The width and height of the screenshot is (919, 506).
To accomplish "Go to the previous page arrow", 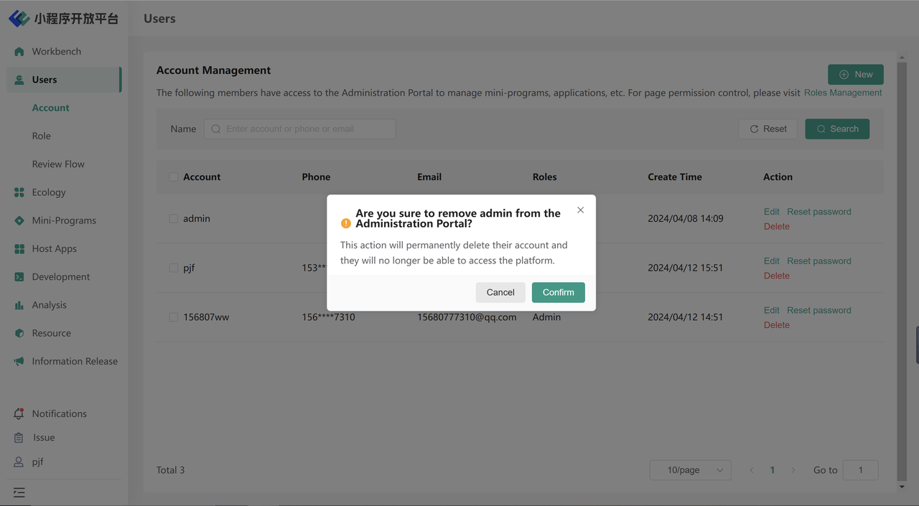I will click(752, 470).
